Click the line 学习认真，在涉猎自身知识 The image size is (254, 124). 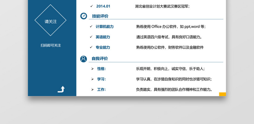point(174,79)
